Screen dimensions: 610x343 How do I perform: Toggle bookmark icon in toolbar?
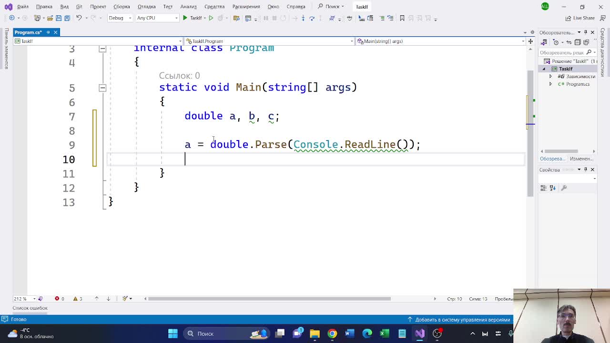[402, 18]
